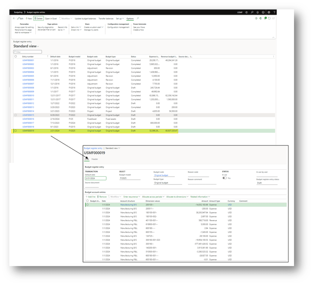Click the Default date field 2/21/2024
This screenshot has width=313, height=285.
(95, 178)
